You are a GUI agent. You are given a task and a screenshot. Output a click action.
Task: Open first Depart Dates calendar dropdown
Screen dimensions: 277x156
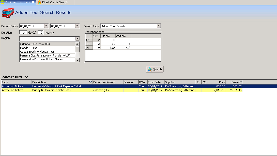[46, 26]
